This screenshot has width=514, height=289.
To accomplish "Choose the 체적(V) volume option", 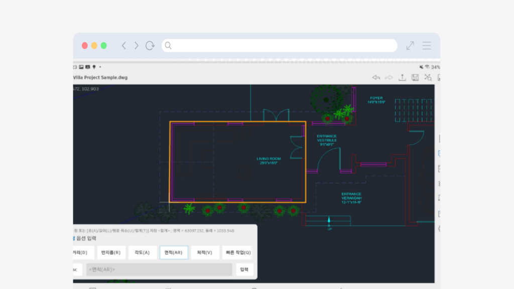I will (x=205, y=252).
